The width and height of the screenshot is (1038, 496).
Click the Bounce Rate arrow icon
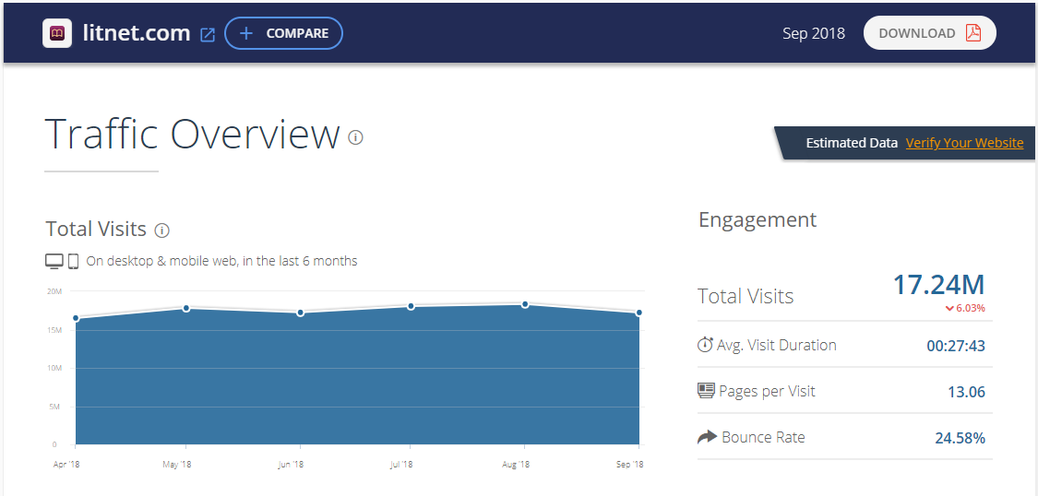pyautogui.click(x=707, y=437)
